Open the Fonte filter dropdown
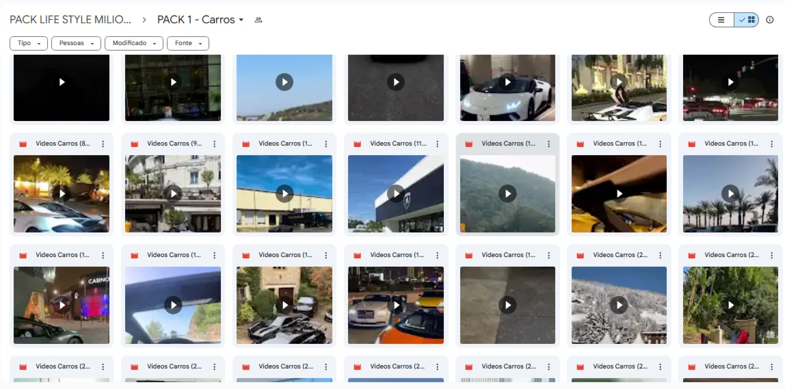Viewport: 785px width, 389px height. pos(188,44)
